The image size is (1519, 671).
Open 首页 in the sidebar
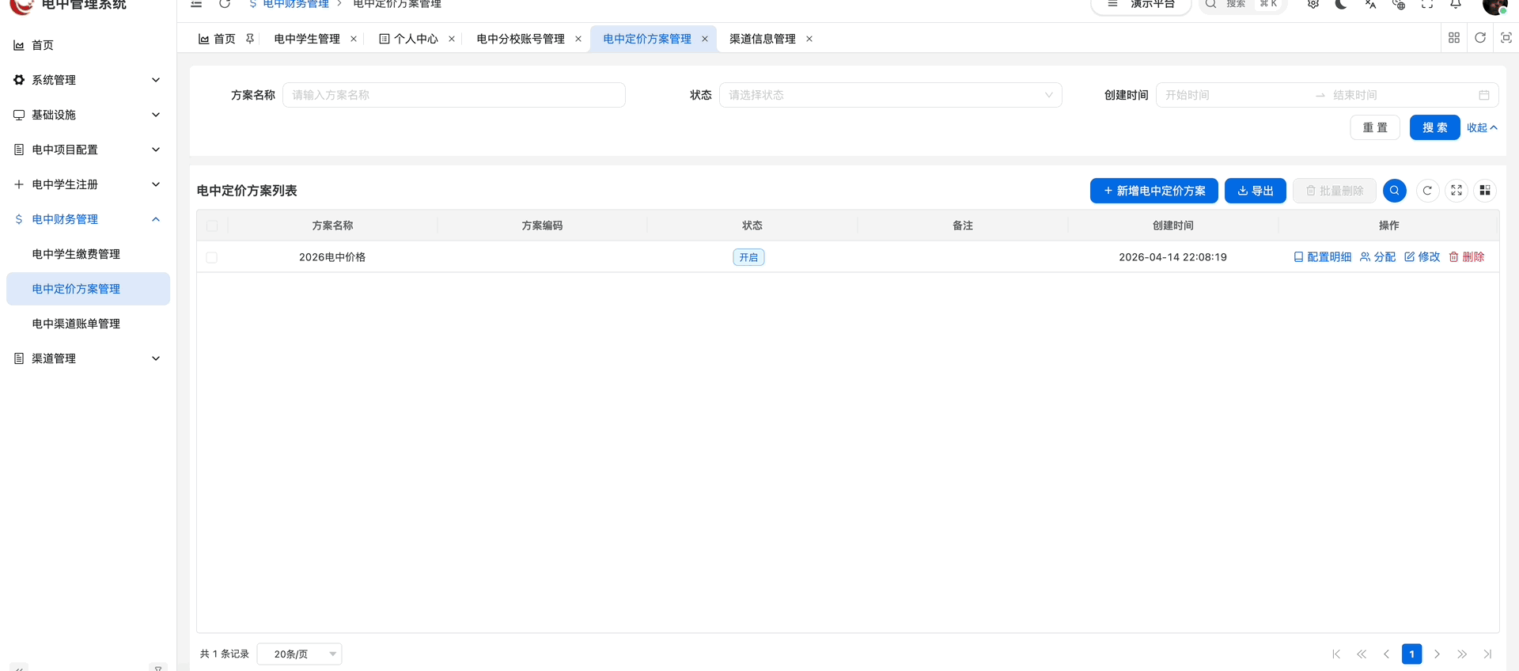[x=88, y=45]
